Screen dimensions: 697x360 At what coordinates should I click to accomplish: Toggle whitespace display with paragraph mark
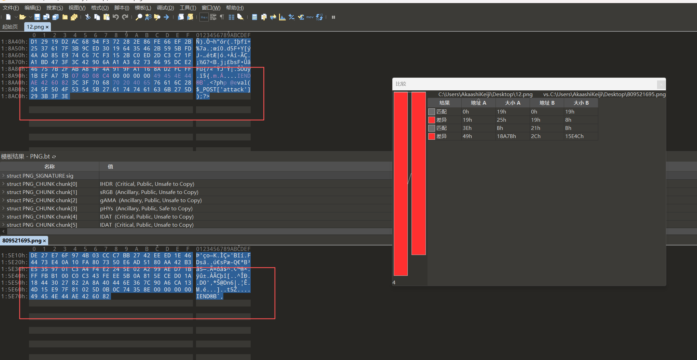pos(222,17)
